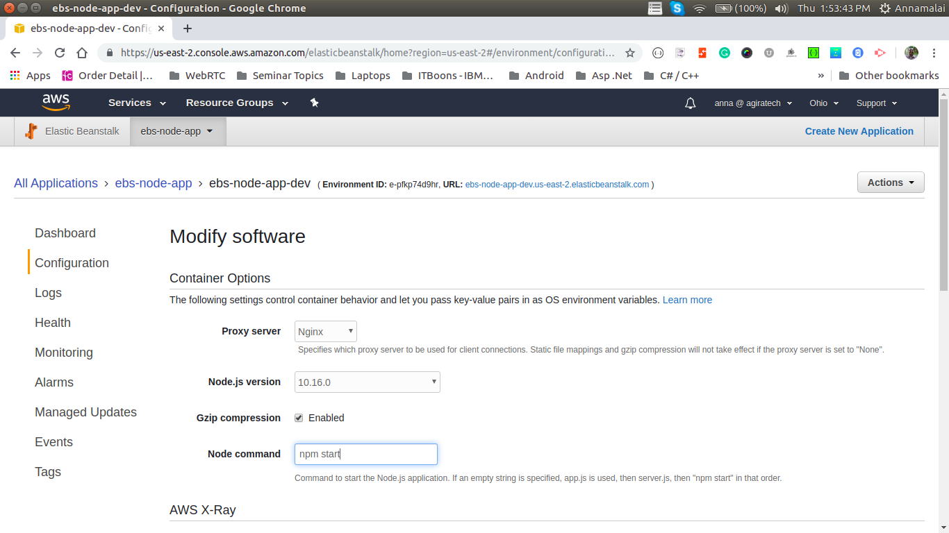949x533 pixels.
Task: Open a new browser tab
Action: pyautogui.click(x=187, y=28)
